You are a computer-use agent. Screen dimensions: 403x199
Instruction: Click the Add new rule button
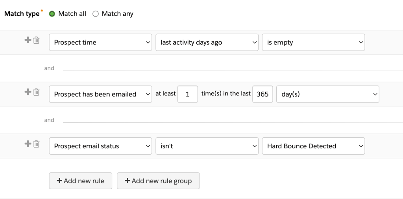coord(81,181)
